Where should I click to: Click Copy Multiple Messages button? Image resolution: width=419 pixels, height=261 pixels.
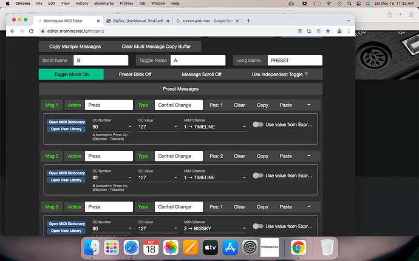[75, 47]
